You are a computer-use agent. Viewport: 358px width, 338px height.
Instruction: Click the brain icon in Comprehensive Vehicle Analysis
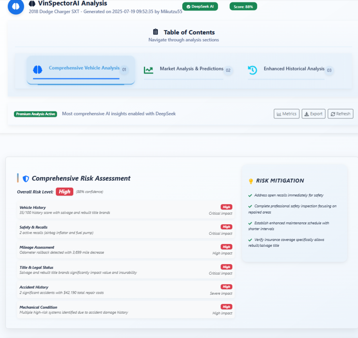37,69
